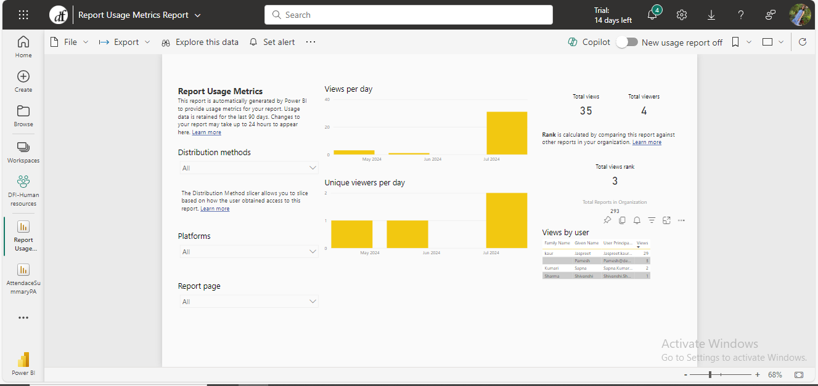Select the Workspaces icon in the sidebar

pyautogui.click(x=23, y=151)
